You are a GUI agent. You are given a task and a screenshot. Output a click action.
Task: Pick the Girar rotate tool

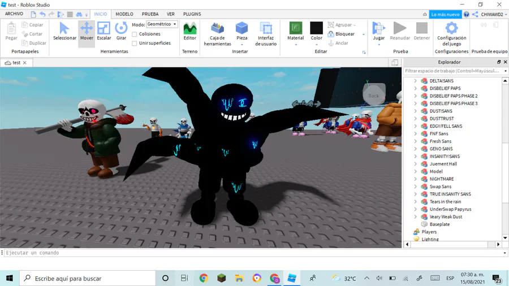click(x=121, y=31)
